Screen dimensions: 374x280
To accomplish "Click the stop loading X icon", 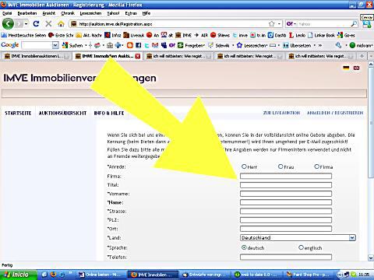I will pos(48,24).
